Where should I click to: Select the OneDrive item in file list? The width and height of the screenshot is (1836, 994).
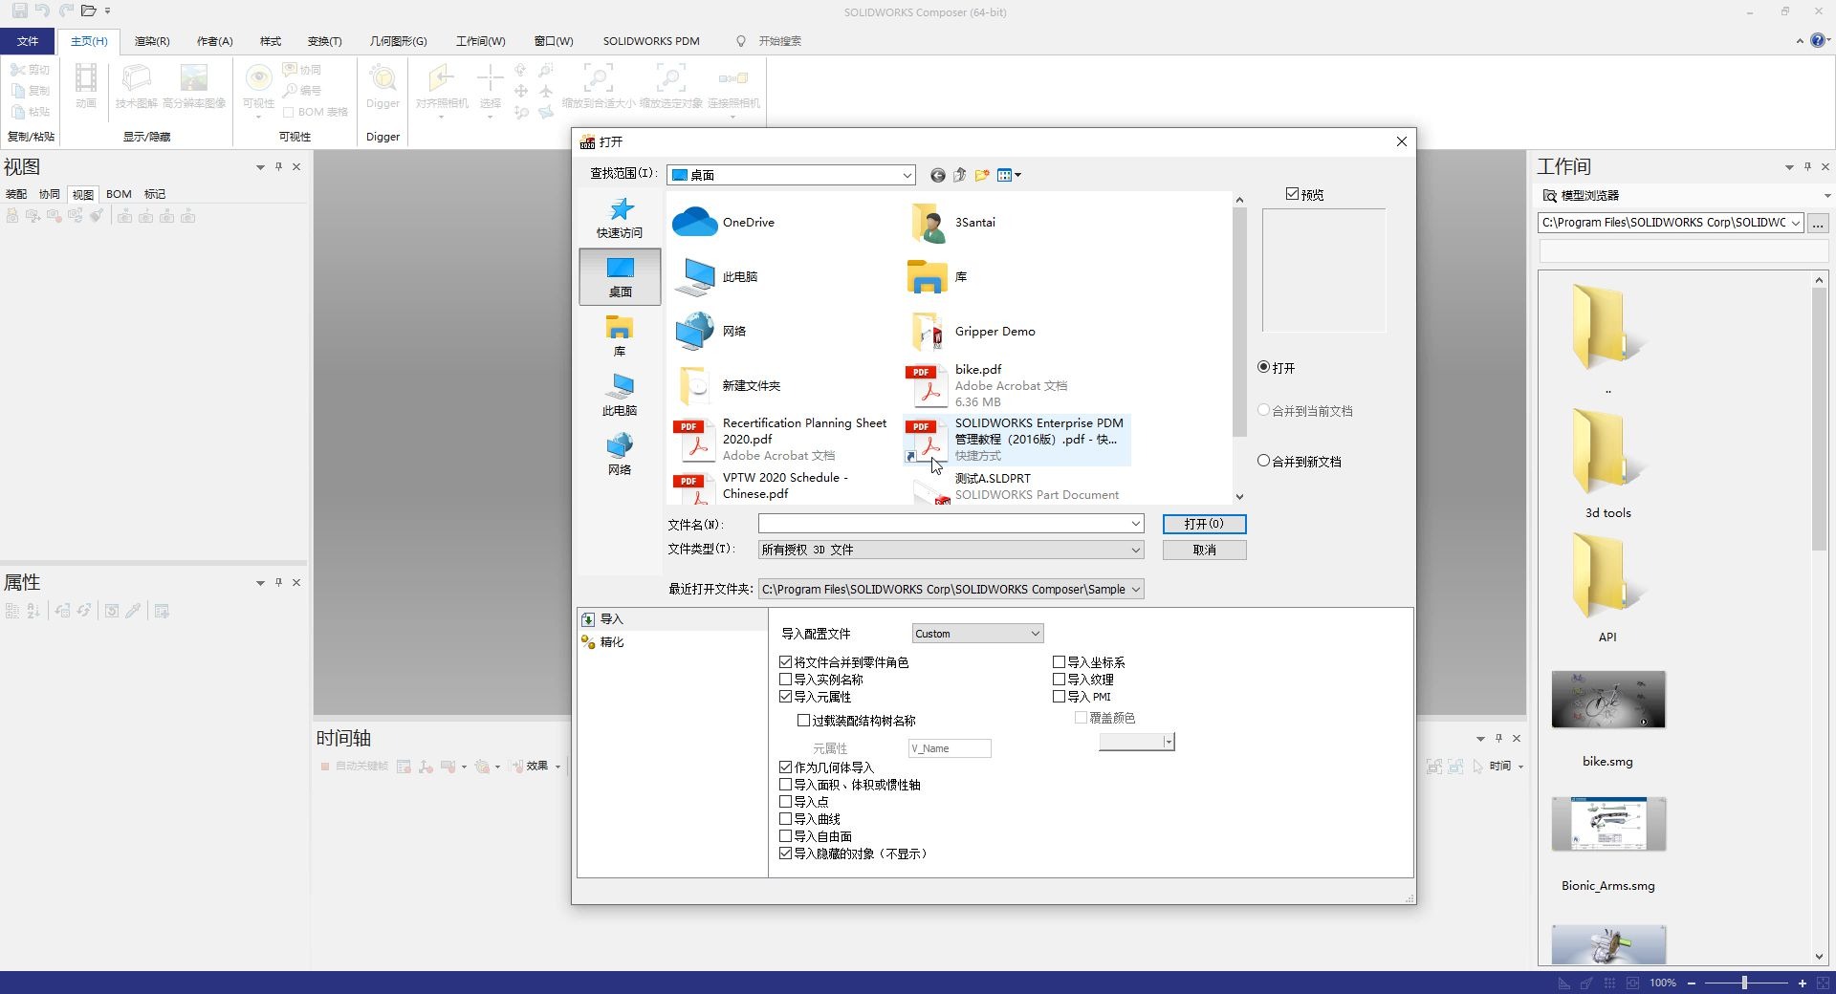[x=725, y=223]
